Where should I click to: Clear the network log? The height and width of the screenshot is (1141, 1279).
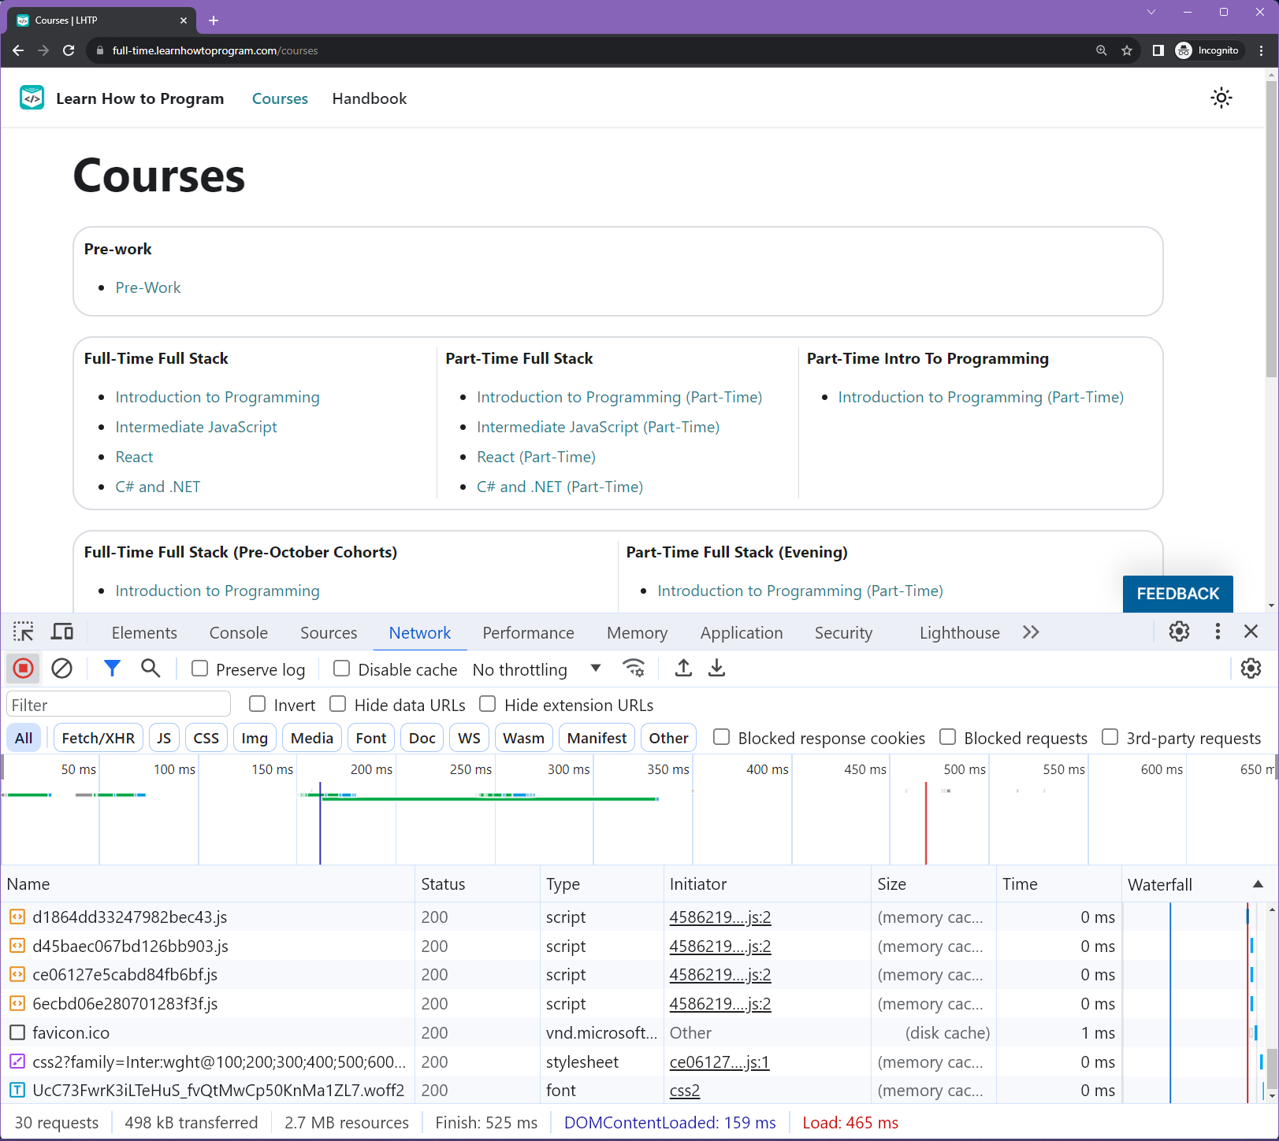coord(61,669)
